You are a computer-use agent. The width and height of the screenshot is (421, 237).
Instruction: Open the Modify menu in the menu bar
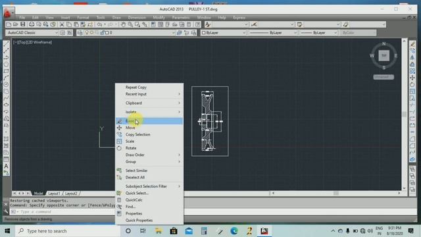(x=159, y=18)
